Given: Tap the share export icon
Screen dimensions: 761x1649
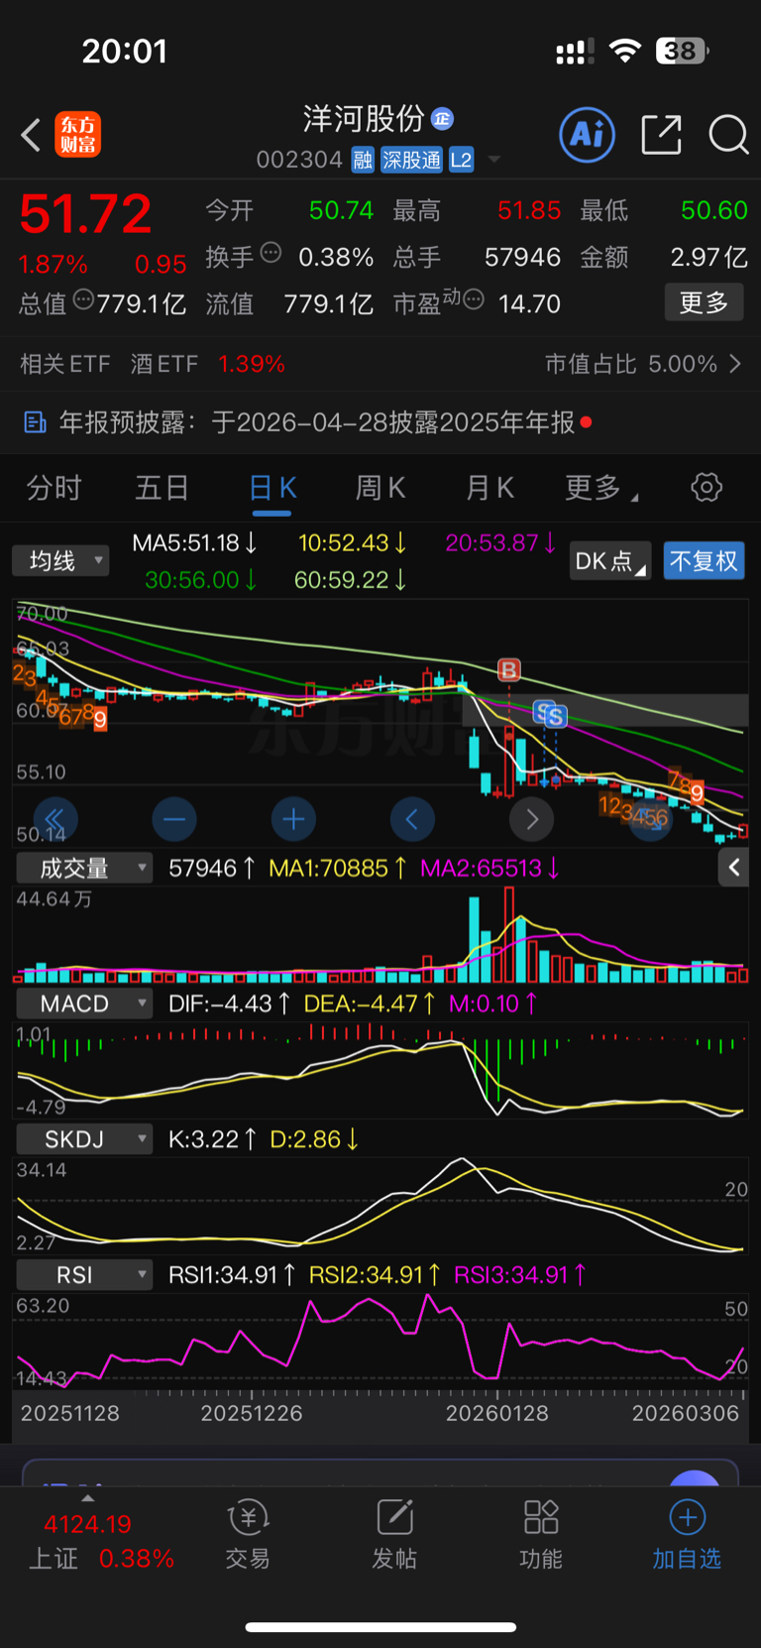Looking at the screenshot, I should 661,134.
